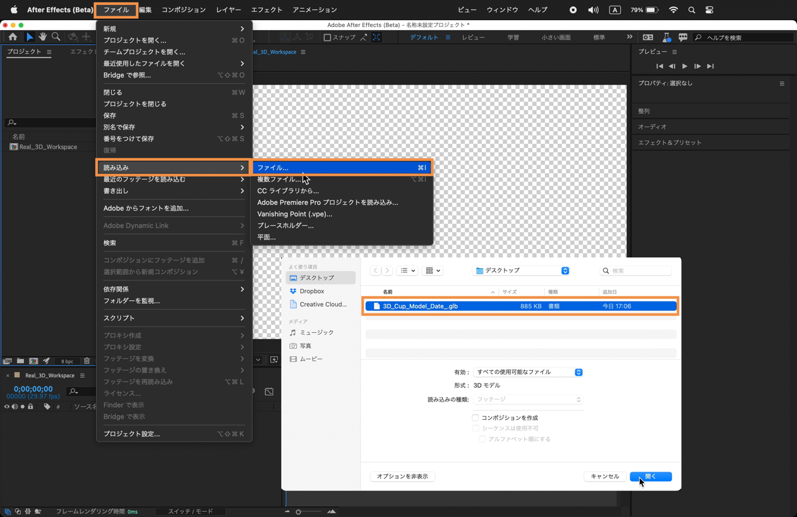Click the 開く button in file dialog
Image resolution: width=797 pixels, height=517 pixels.
click(650, 477)
